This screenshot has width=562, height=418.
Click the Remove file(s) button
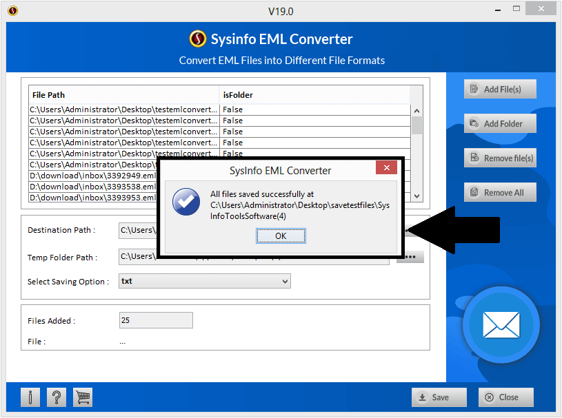pyautogui.click(x=500, y=158)
